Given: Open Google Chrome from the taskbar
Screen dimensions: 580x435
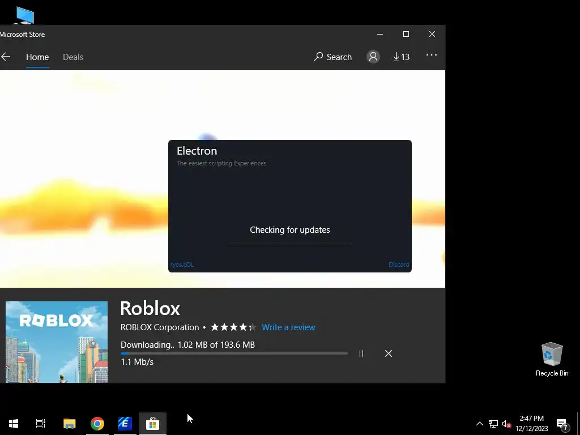Looking at the screenshot, I should coord(97,424).
